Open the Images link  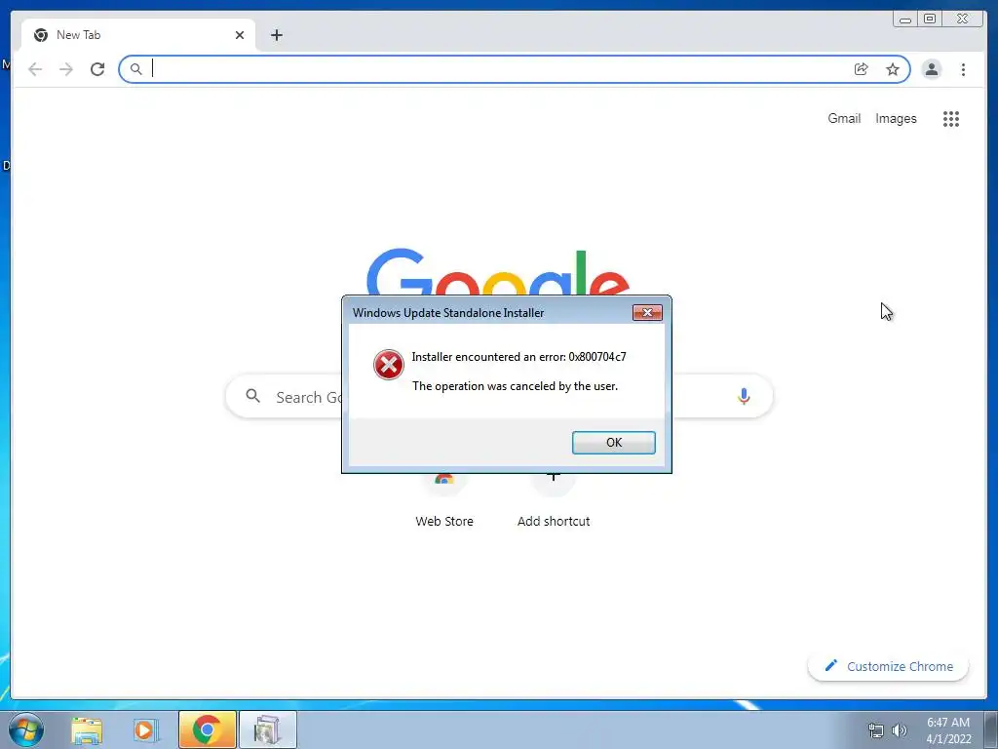coord(896,118)
